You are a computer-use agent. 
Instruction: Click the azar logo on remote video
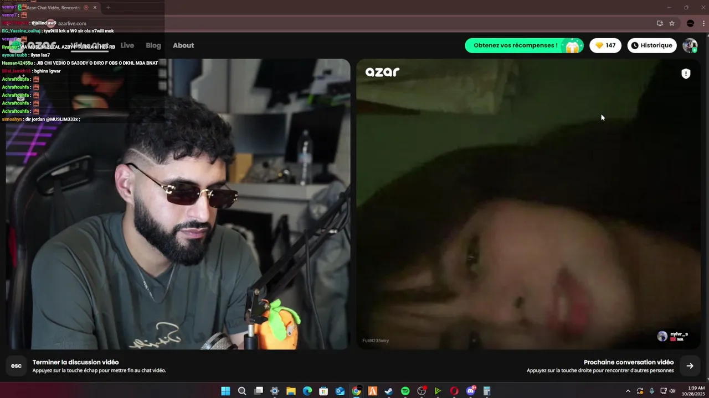coord(382,72)
